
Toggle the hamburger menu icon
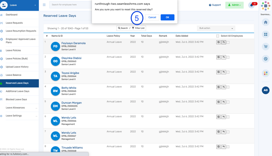(44, 5)
